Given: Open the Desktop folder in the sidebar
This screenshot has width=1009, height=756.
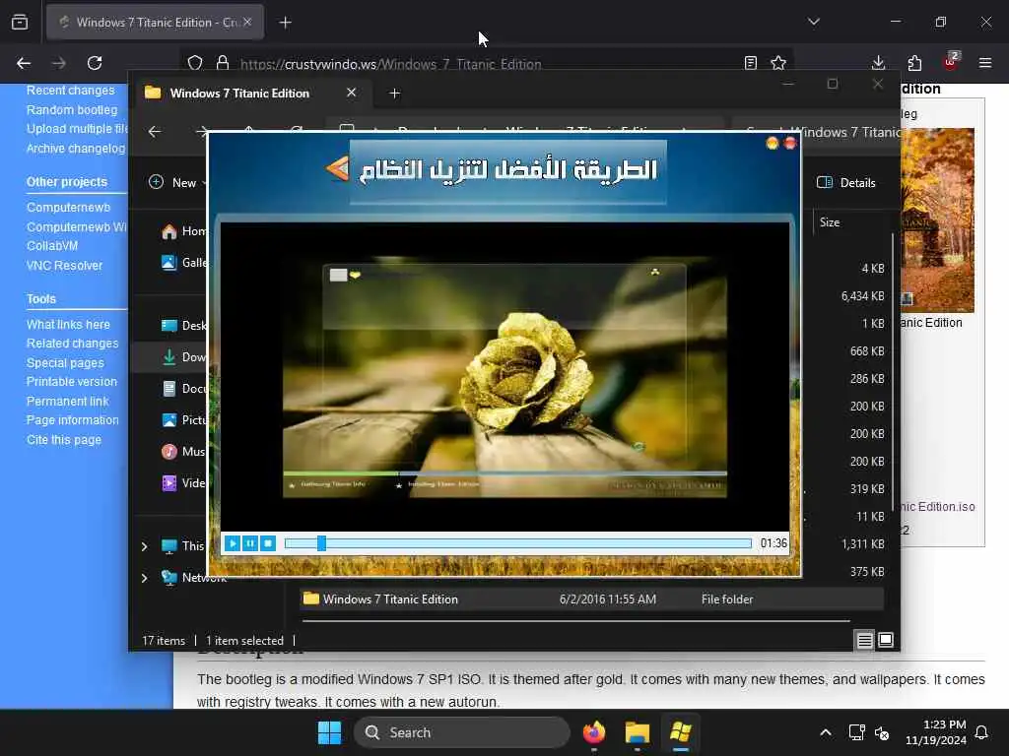Looking at the screenshot, I should coord(184,325).
